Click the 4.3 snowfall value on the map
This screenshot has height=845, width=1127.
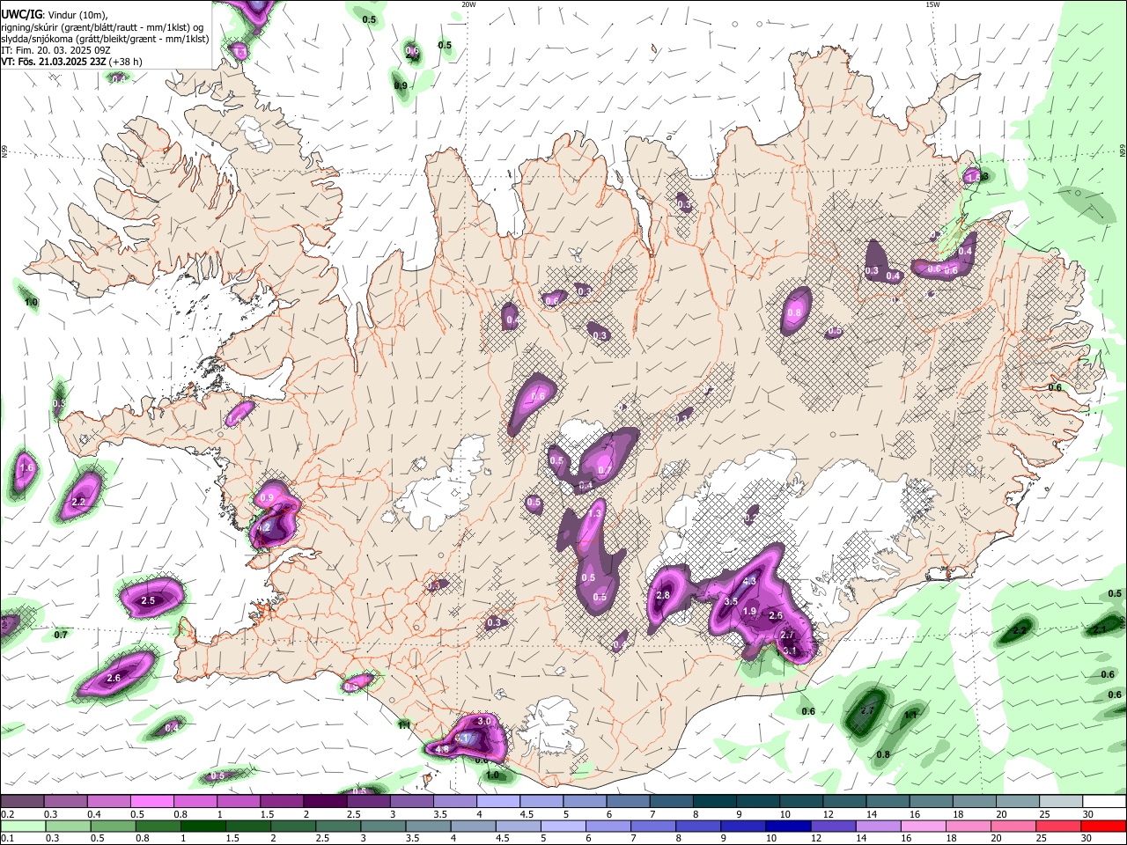(x=750, y=581)
